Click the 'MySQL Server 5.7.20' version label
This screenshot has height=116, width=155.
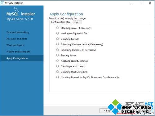(20, 19)
